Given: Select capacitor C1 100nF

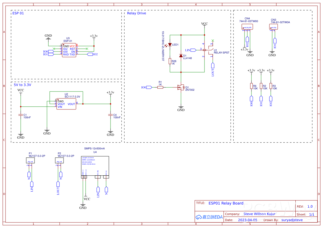Looking at the screenshot, I should coord(20,115).
